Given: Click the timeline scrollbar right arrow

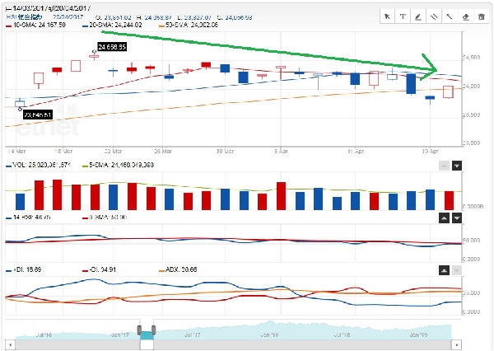Looking at the screenshot, I should (488, 344).
